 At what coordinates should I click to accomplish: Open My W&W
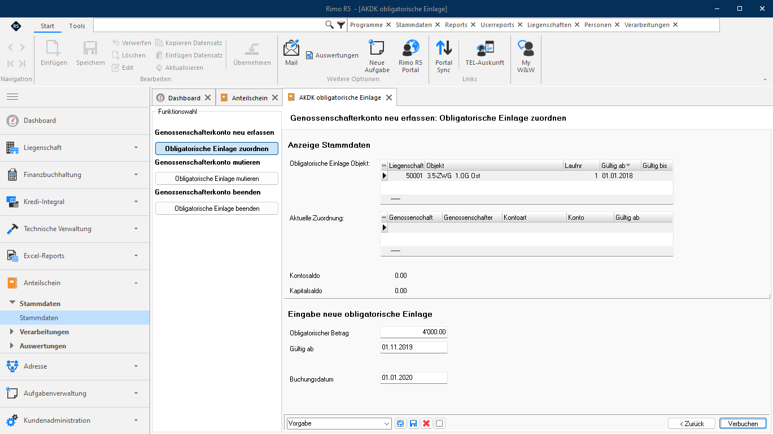pyautogui.click(x=526, y=56)
